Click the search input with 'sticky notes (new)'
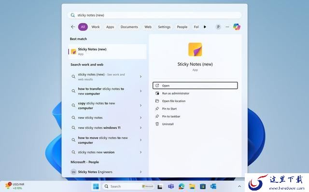Screen dimensions: 309x192 point(154,15)
